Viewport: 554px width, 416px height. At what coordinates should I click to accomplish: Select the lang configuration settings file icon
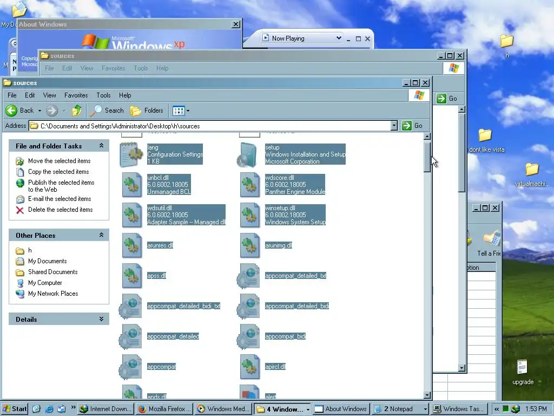pyautogui.click(x=131, y=154)
